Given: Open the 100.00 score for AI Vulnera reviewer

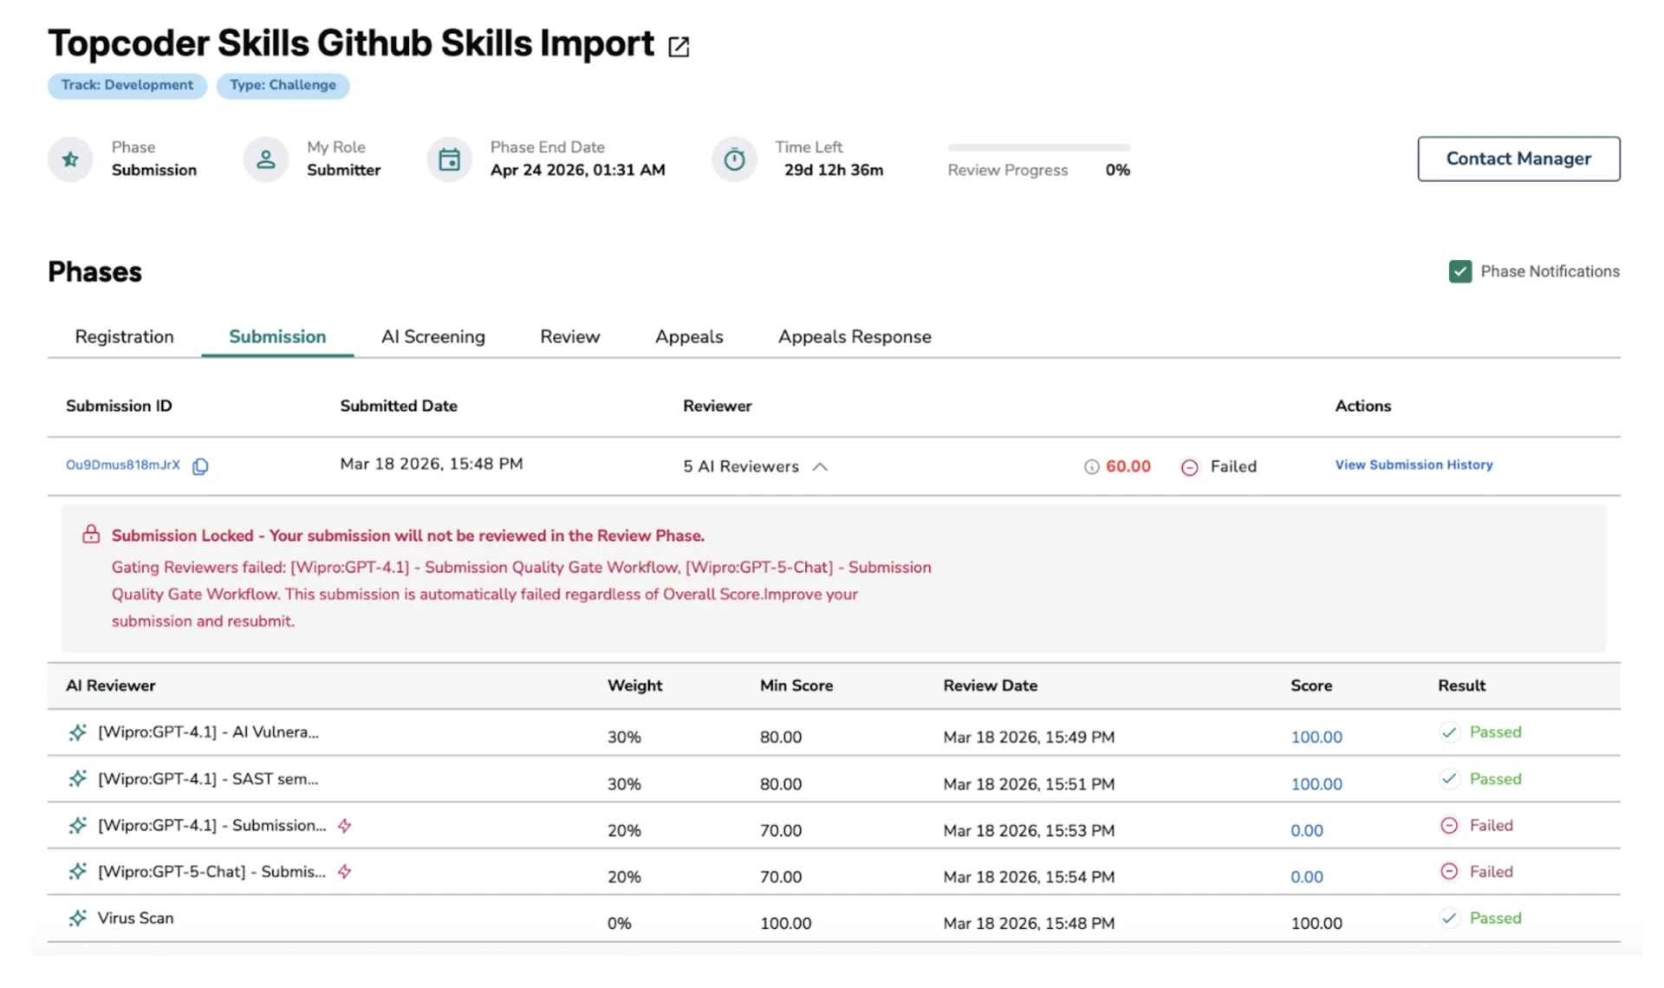Looking at the screenshot, I should pos(1316,737).
